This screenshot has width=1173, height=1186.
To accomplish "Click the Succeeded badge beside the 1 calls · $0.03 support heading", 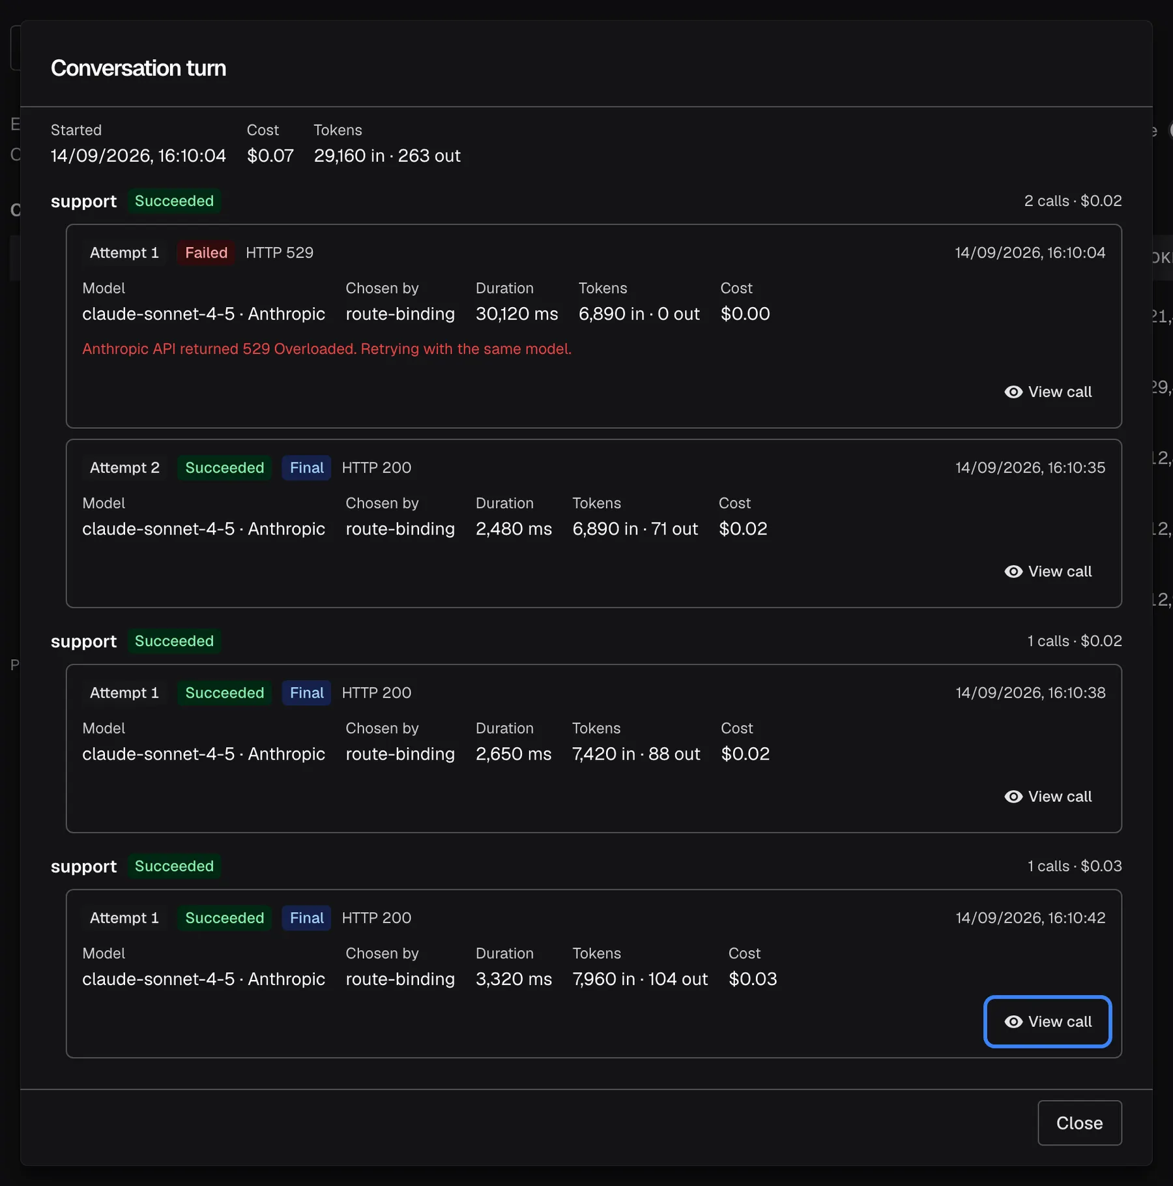I will coord(174,866).
